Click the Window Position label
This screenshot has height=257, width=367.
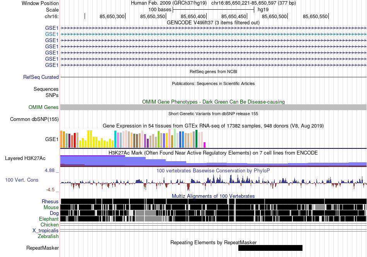point(40,3)
